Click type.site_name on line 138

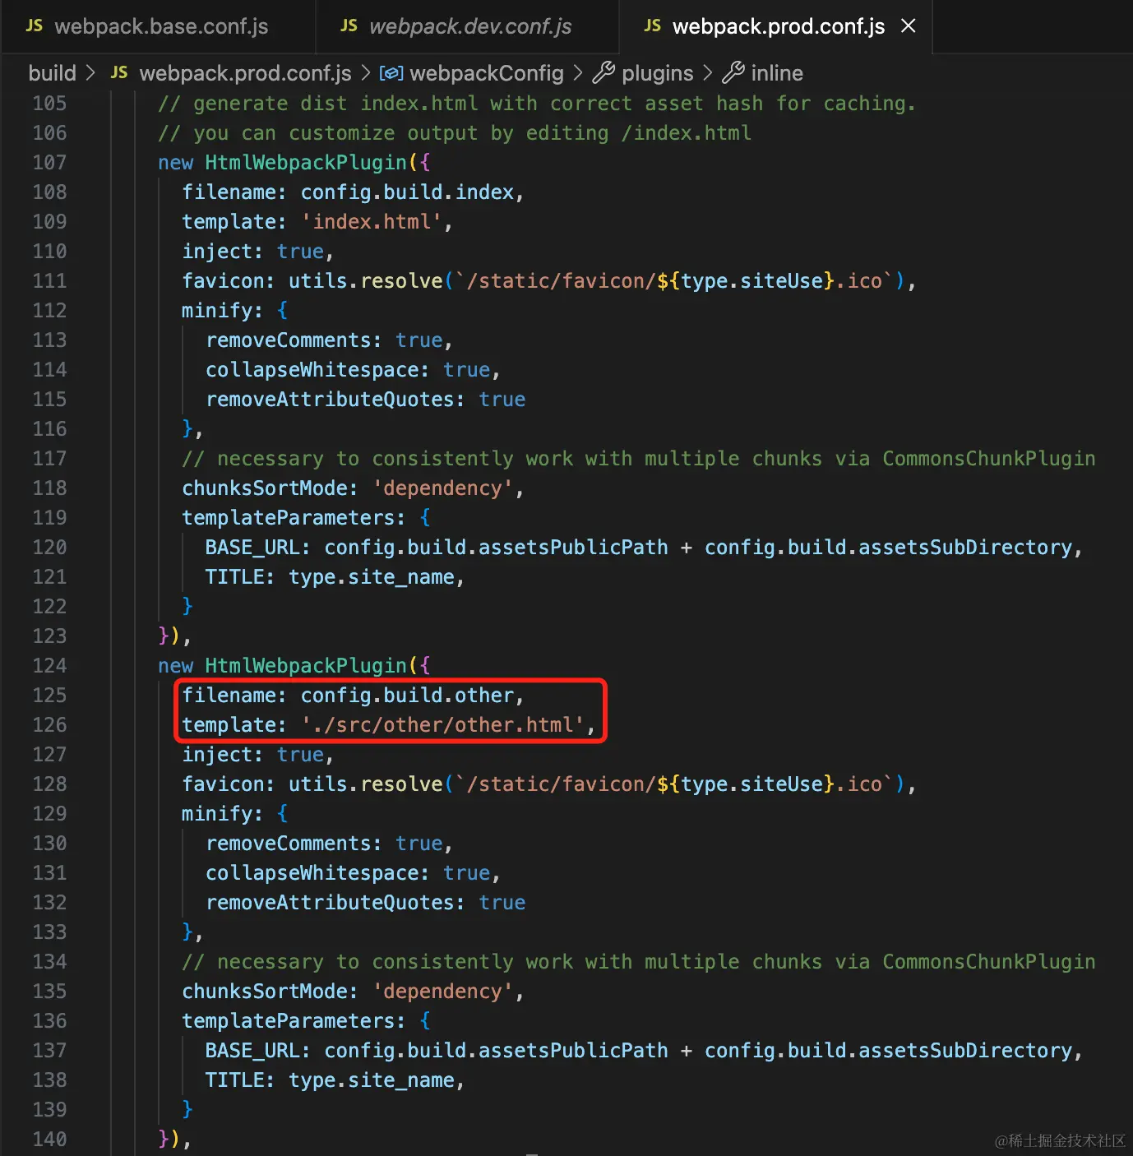[372, 1080]
